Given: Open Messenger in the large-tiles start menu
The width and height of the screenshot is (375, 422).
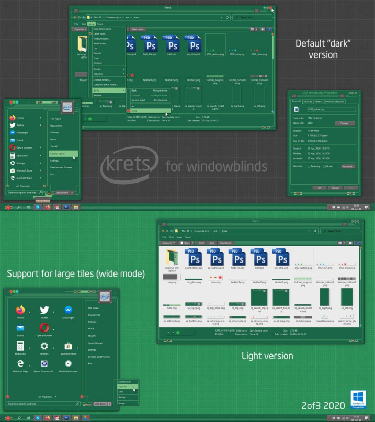Looking at the screenshot, I should (x=68, y=312).
